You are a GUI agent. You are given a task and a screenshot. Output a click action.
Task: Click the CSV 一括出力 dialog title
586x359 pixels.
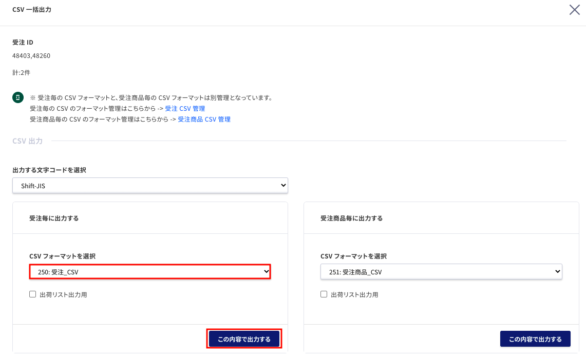point(32,10)
